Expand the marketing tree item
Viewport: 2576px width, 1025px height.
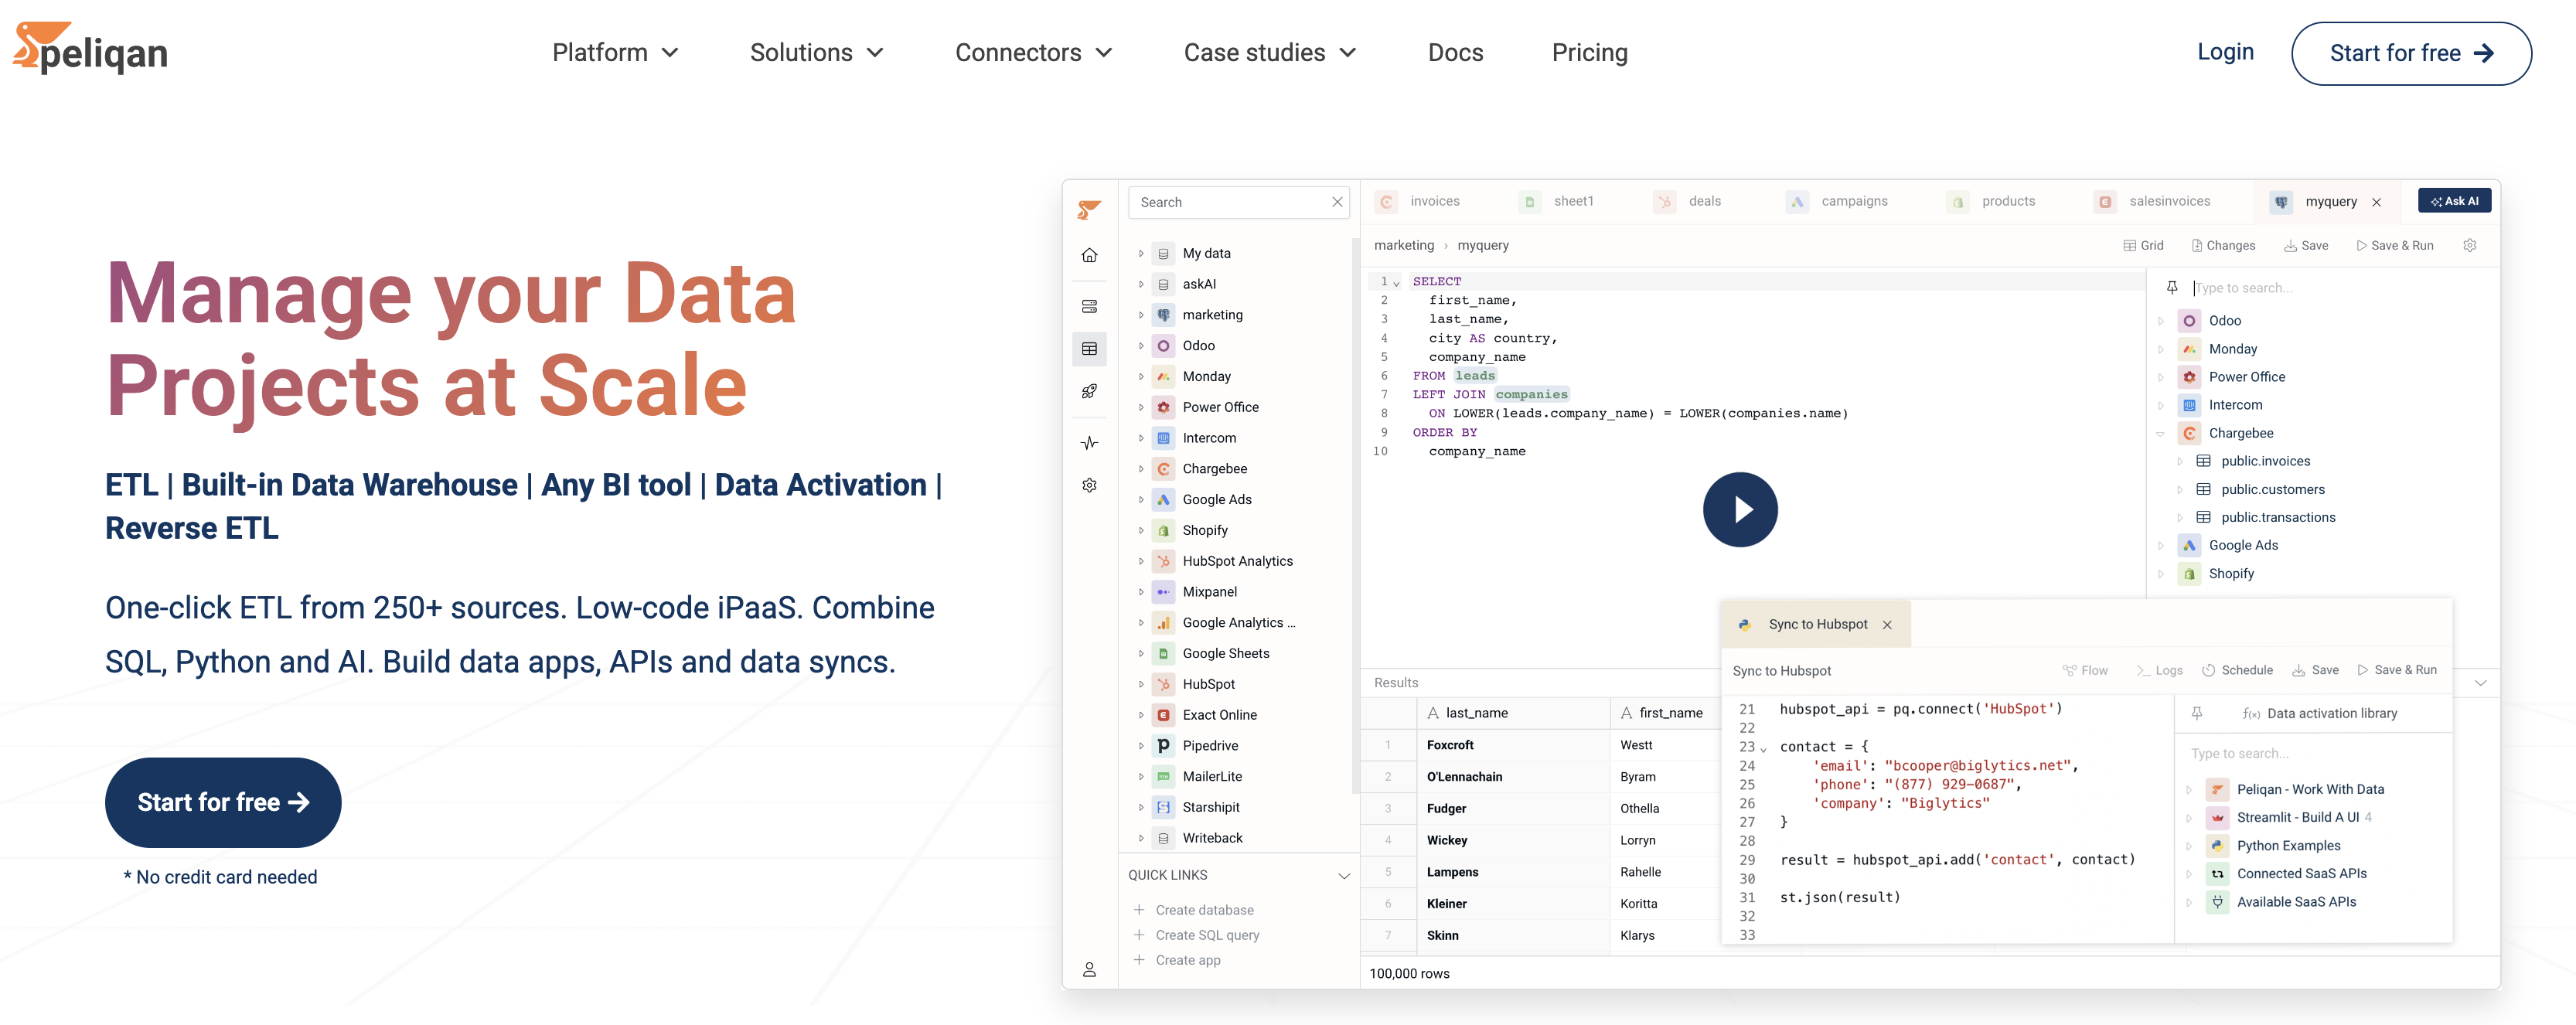(x=1140, y=315)
